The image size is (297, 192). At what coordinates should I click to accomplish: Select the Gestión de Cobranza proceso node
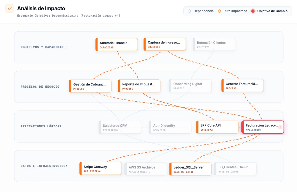tap(90, 86)
